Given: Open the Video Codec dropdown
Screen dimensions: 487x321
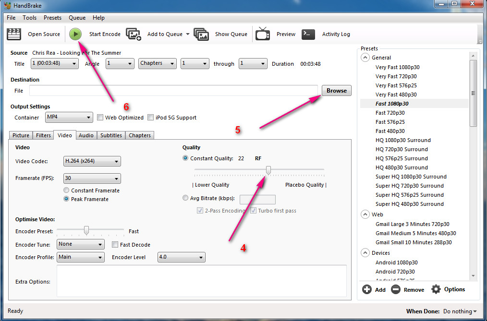Looking at the screenshot, I should coord(92,161).
